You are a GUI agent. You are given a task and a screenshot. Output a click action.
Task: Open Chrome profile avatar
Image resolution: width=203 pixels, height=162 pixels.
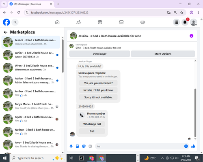(191, 13)
